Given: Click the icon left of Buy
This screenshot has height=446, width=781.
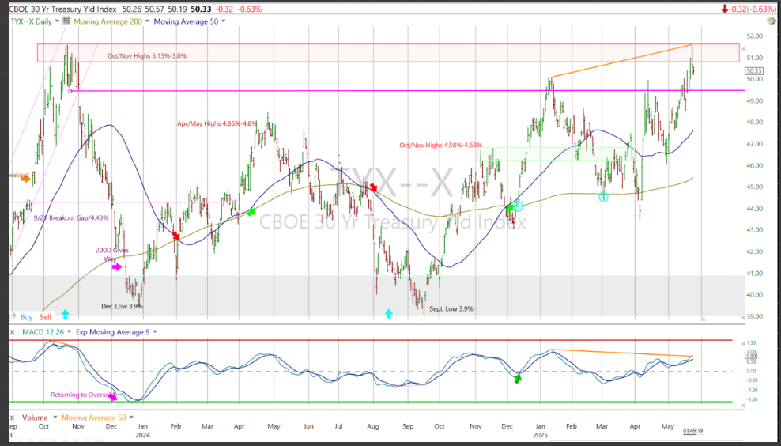Looking at the screenshot, I should click(13, 316).
